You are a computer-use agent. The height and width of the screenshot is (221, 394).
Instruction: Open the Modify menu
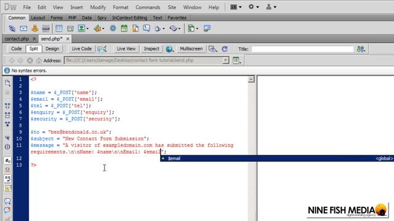(98, 7)
